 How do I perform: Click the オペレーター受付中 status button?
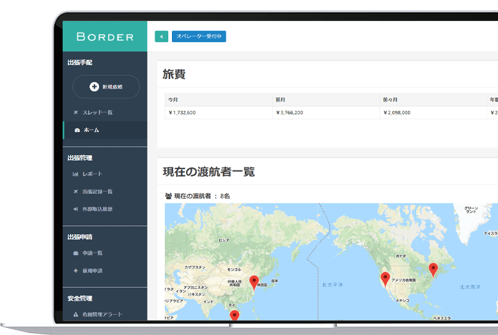tap(199, 36)
